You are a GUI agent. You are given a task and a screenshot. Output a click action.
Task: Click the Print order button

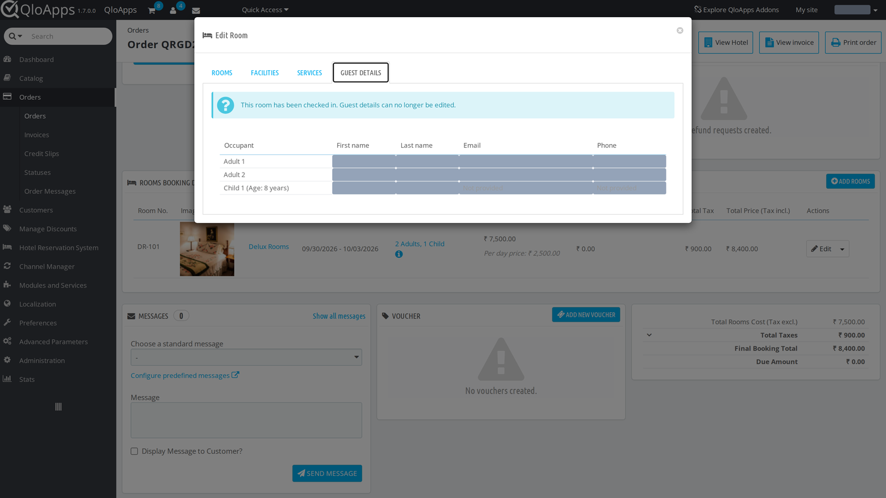click(x=853, y=42)
